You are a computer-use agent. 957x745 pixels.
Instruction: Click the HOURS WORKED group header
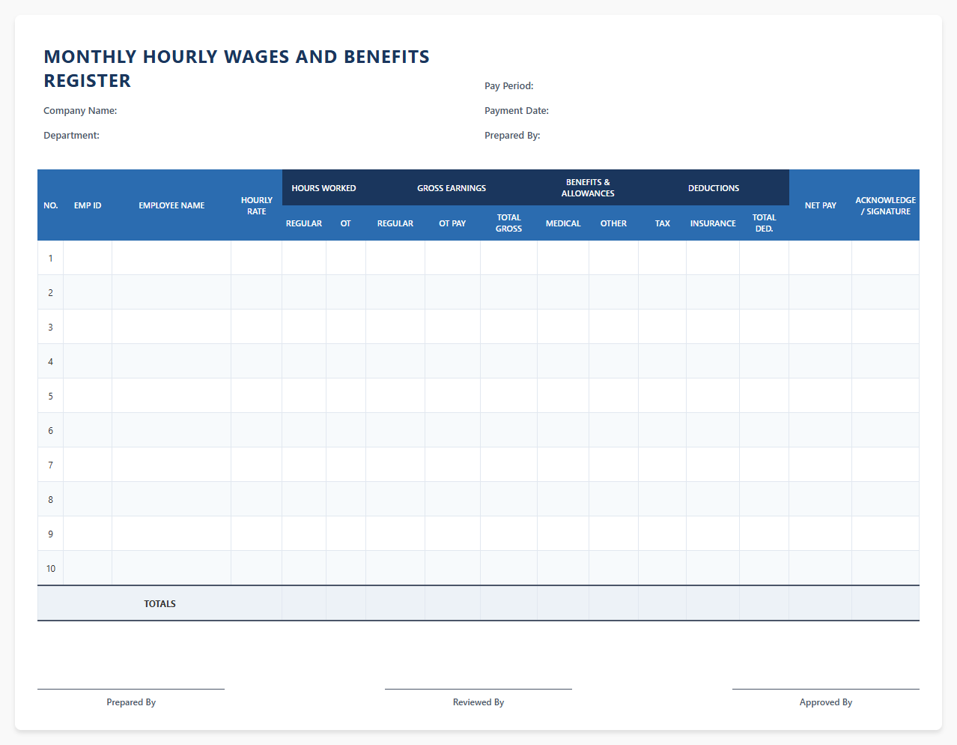tap(323, 188)
